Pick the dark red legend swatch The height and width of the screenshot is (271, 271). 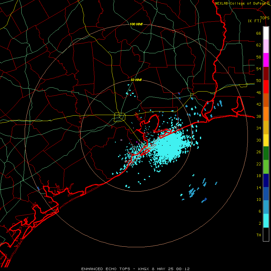tap(266, 73)
